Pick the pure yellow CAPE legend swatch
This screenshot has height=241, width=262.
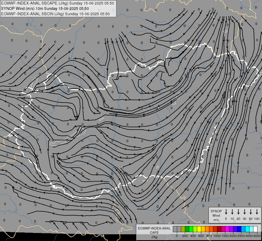(199, 229)
